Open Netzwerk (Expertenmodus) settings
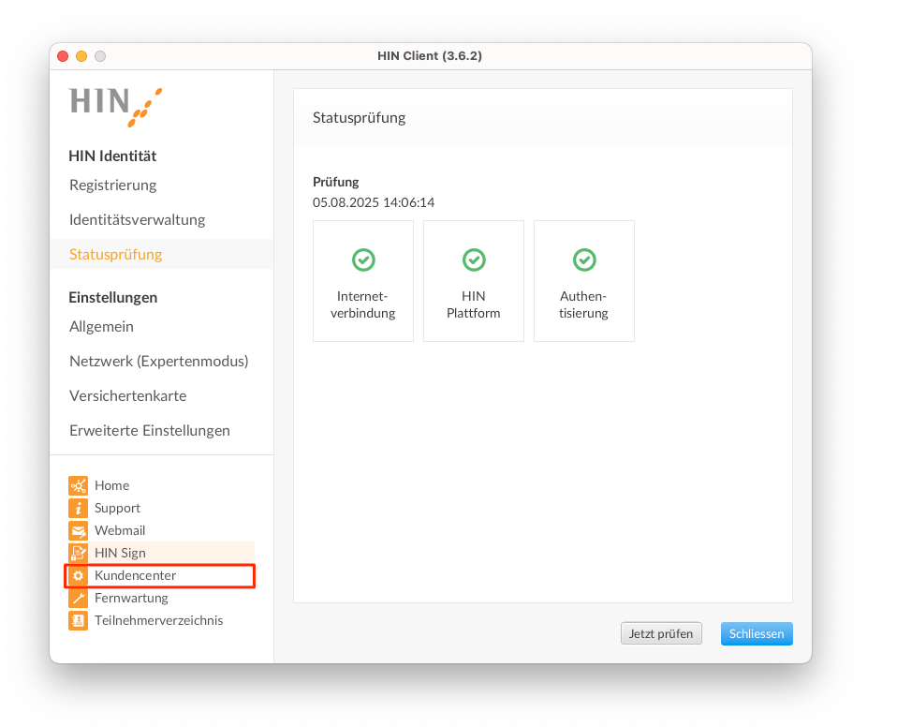 (159, 362)
